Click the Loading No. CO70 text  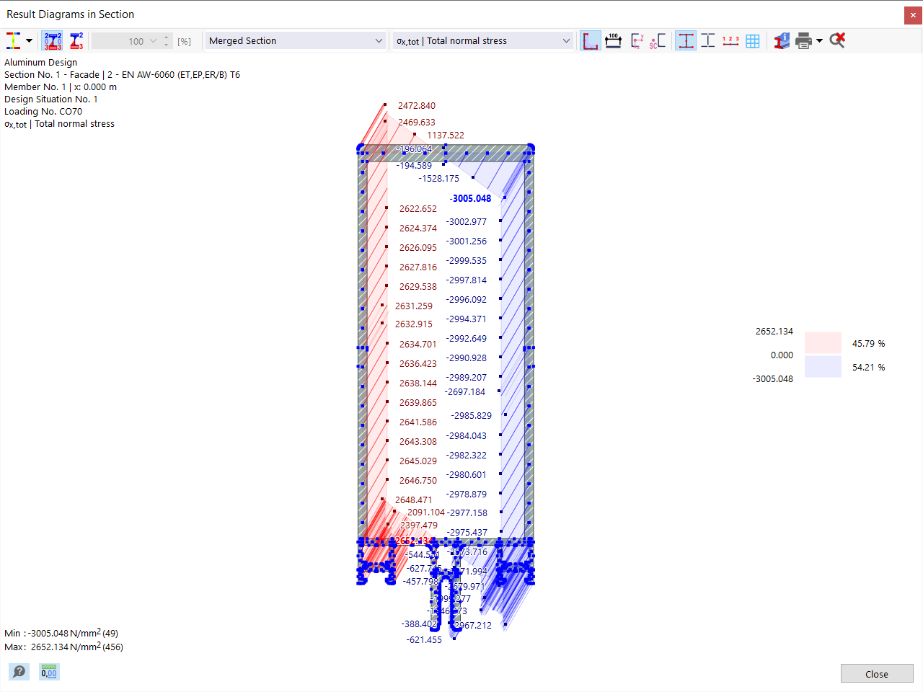click(43, 112)
